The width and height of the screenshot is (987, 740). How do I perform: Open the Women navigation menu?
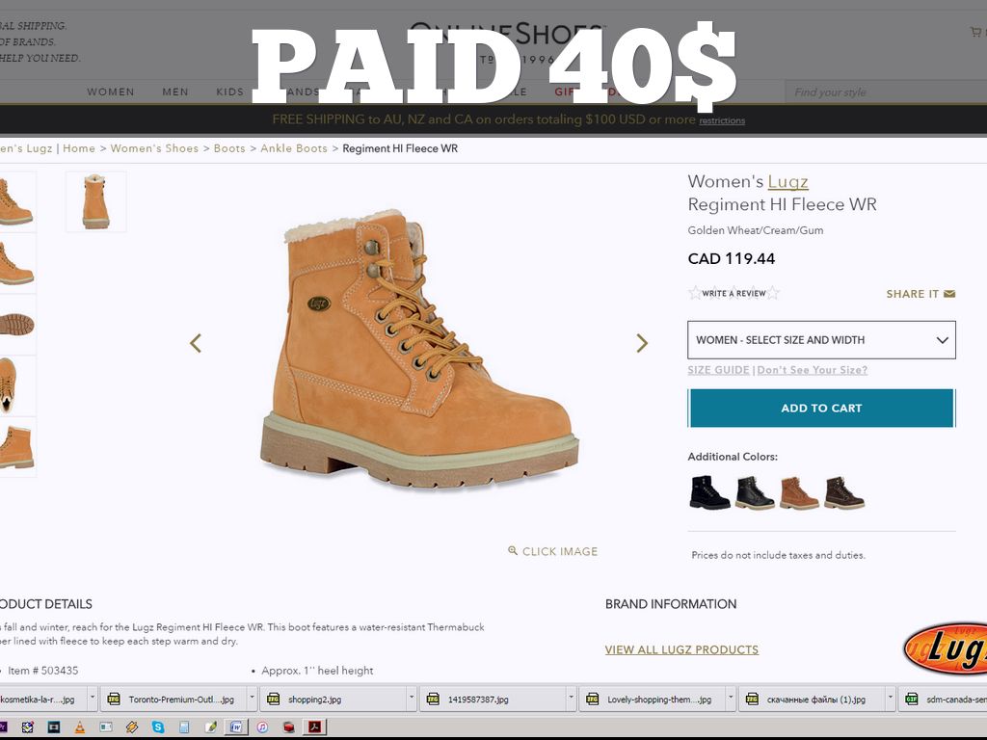[x=111, y=92]
